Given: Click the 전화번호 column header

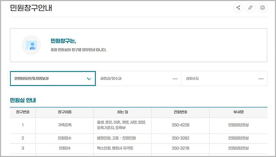Looking at the screenshot, I should click(180, 112).
